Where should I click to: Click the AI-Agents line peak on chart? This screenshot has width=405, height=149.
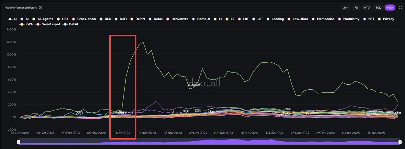(143, 42)
